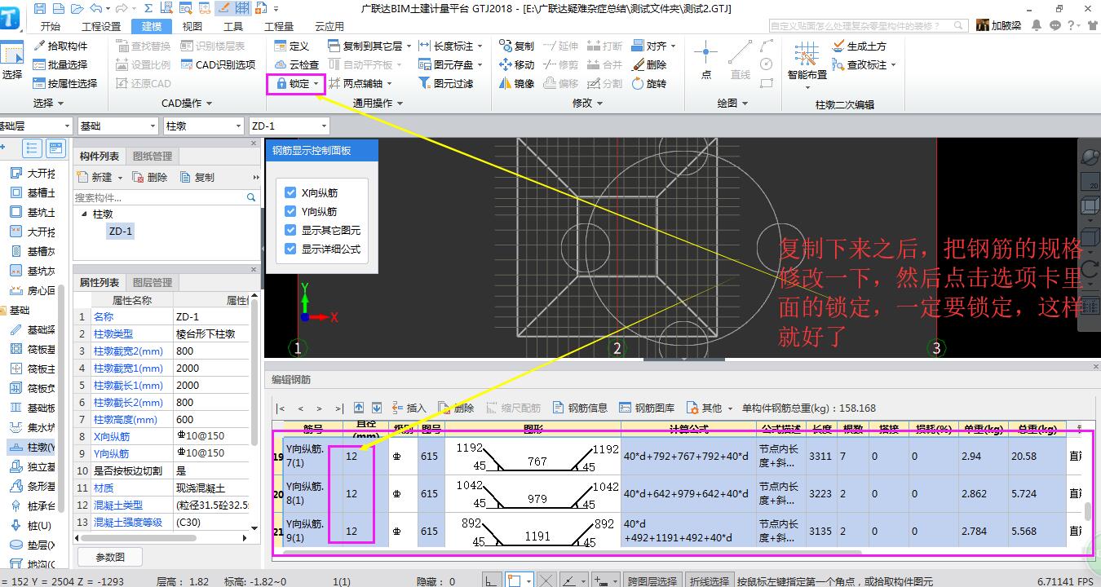Select the 移动 move tool
This screenshot has width=1101, height=587.
pos(516,64)
